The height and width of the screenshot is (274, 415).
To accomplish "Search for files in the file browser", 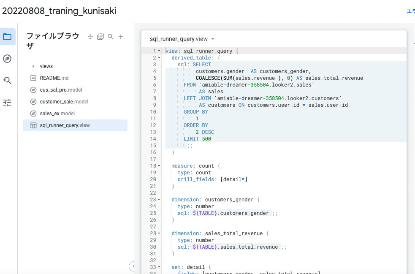I will [111, 36].
